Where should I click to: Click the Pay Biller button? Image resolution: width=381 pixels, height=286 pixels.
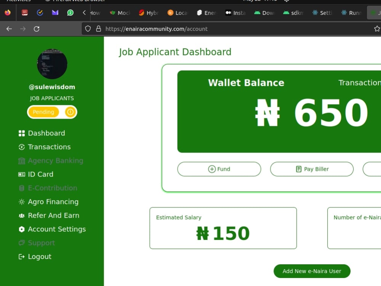(312, 169)
